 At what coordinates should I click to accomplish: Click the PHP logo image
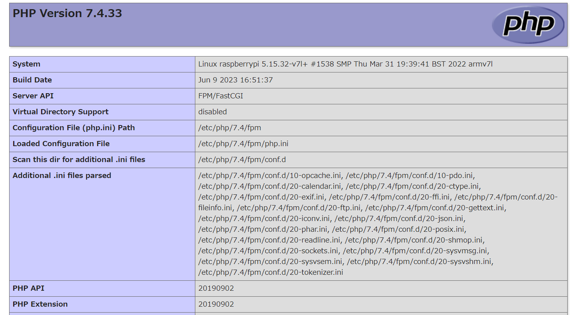click(x=528, y=25)
